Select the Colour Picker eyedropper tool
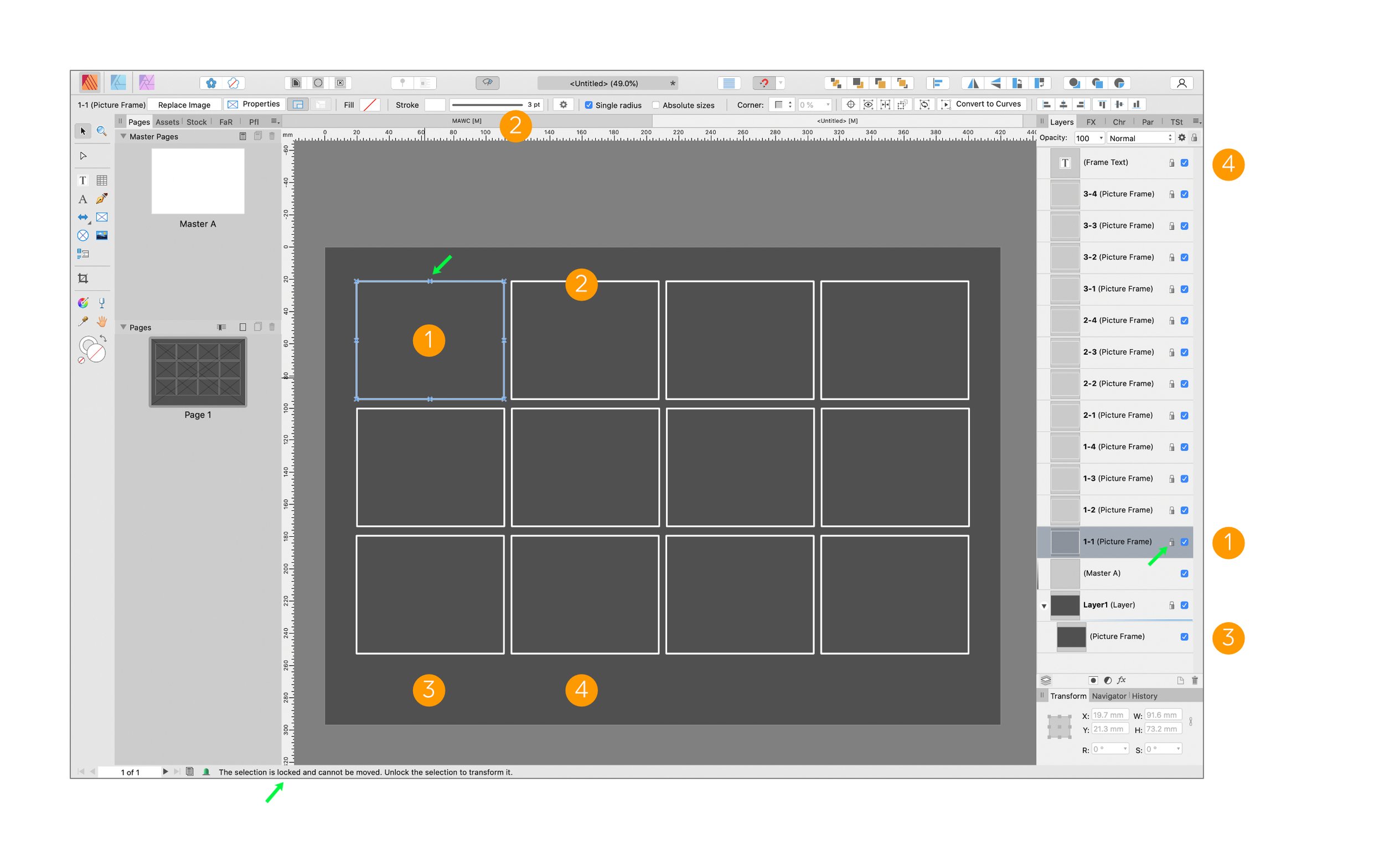 click(x=83, y=321)
